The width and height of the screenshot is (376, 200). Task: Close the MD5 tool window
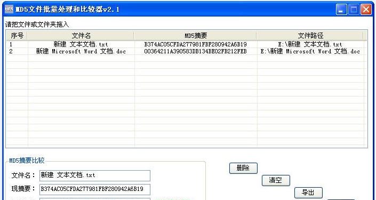tap(366, 10)
